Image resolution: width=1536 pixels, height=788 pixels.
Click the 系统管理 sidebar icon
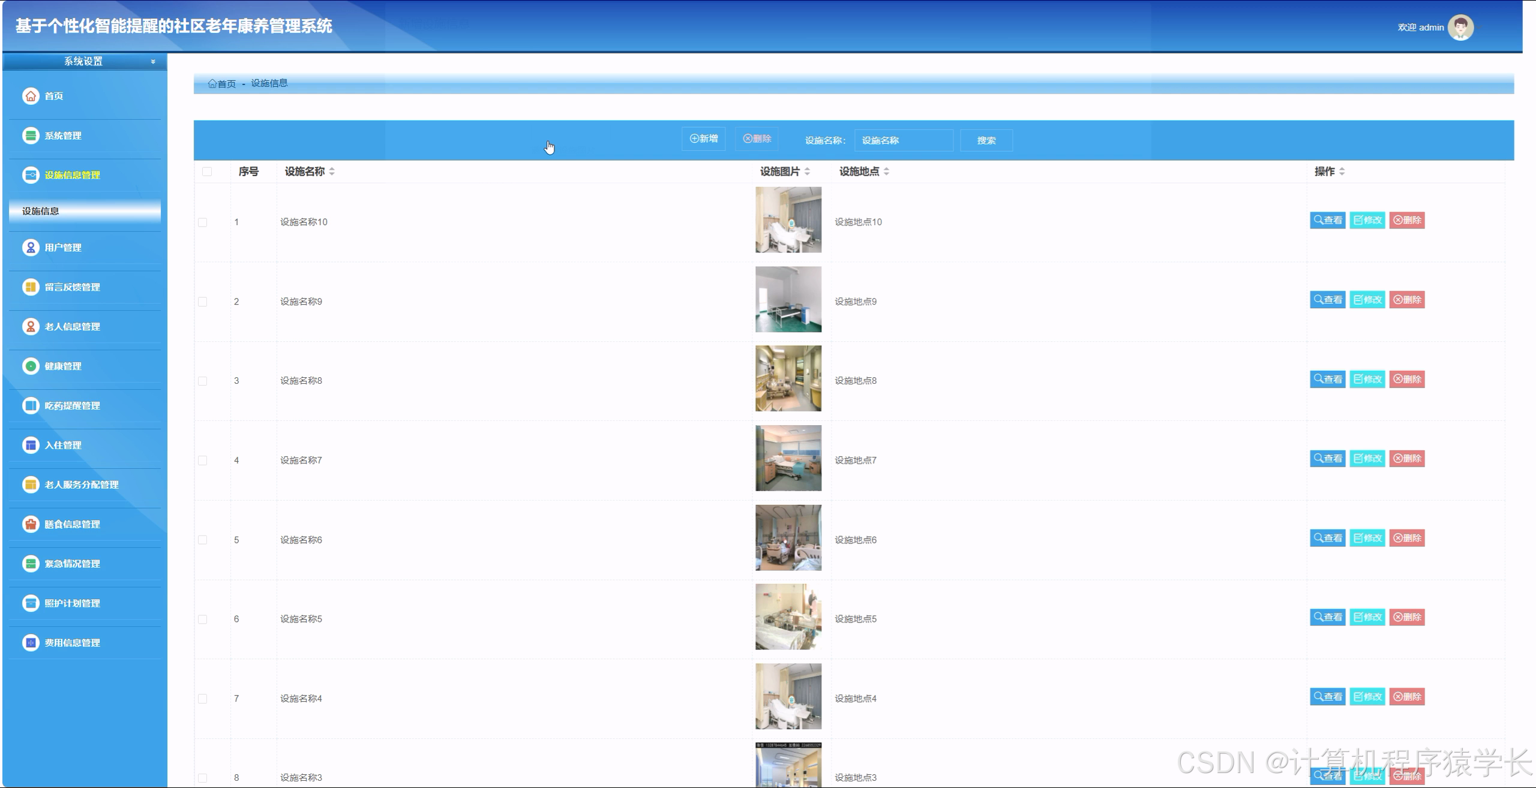(31, 136)
